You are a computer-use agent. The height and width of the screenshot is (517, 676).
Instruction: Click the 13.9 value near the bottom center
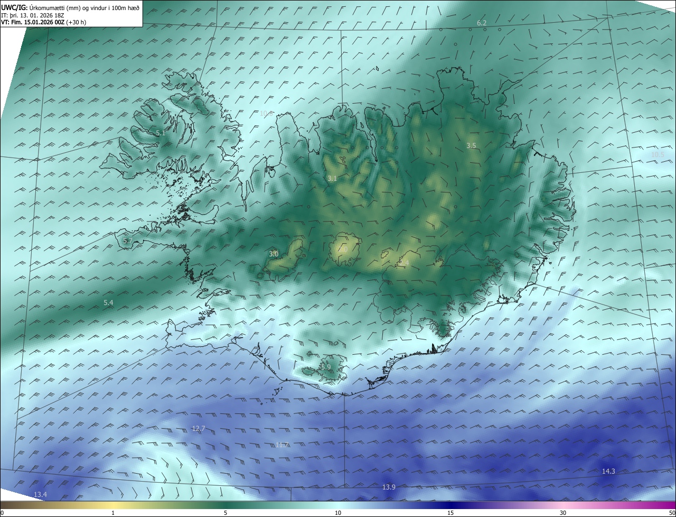(389, 487)
